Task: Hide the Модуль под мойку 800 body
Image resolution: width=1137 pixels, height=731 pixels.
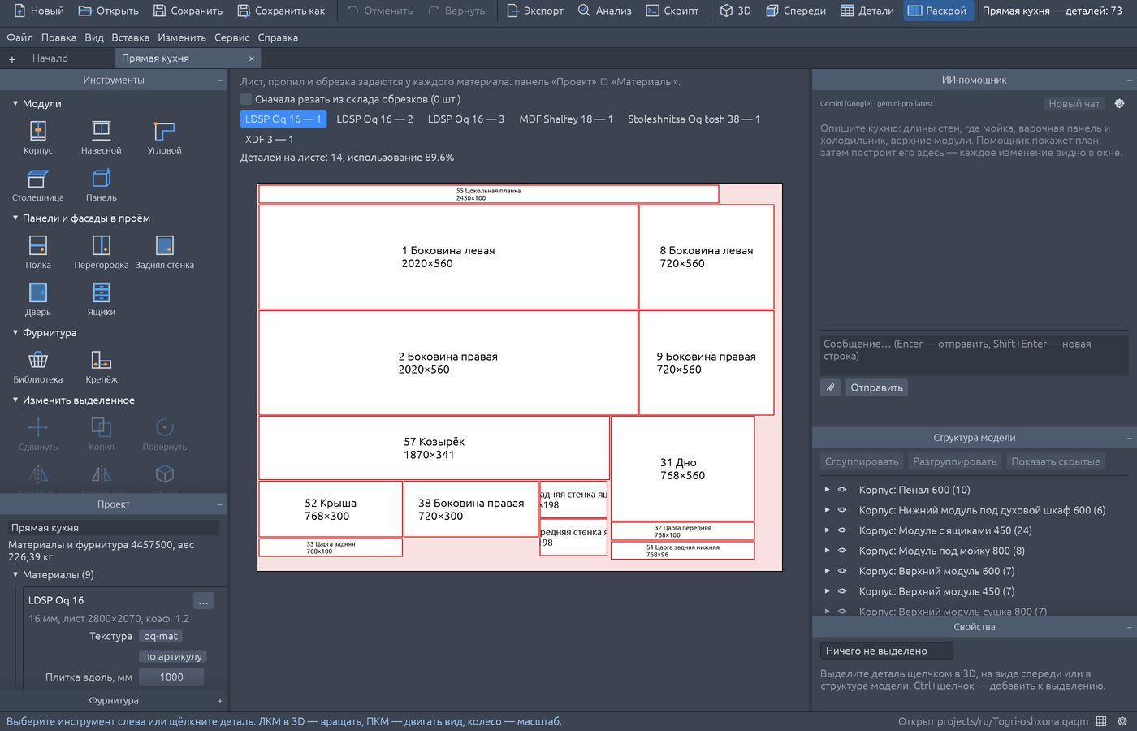Action: point(842,551)
